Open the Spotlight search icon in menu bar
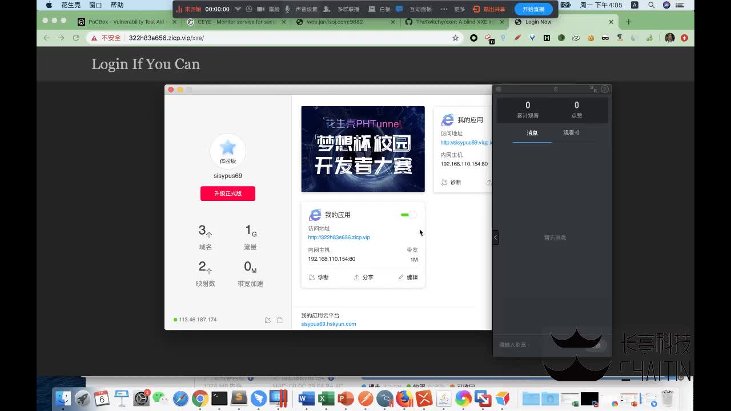731x411 pixels. [651, 5]
